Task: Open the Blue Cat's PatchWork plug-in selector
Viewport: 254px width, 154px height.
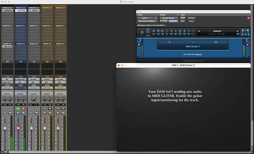Action: click(147, 21)
